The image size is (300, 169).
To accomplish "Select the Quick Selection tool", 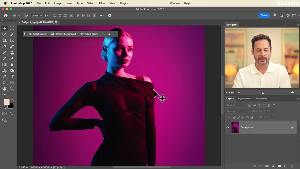I will coord(4,34).
